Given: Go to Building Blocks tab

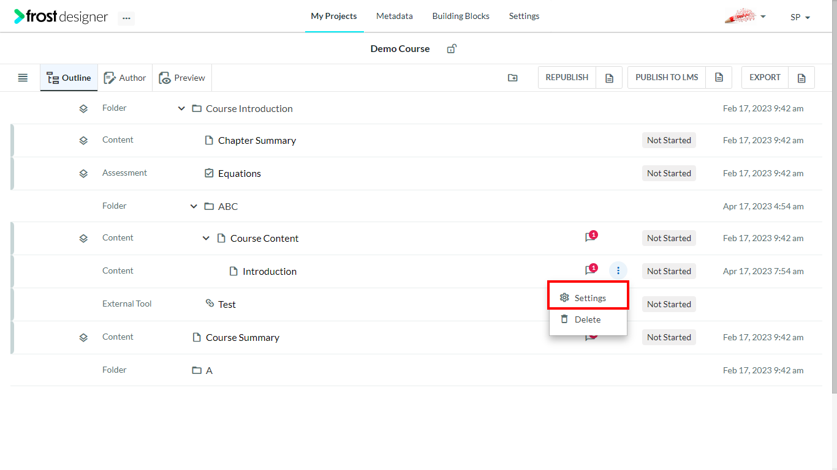Looking at the screenshot, I should [461, 17].
